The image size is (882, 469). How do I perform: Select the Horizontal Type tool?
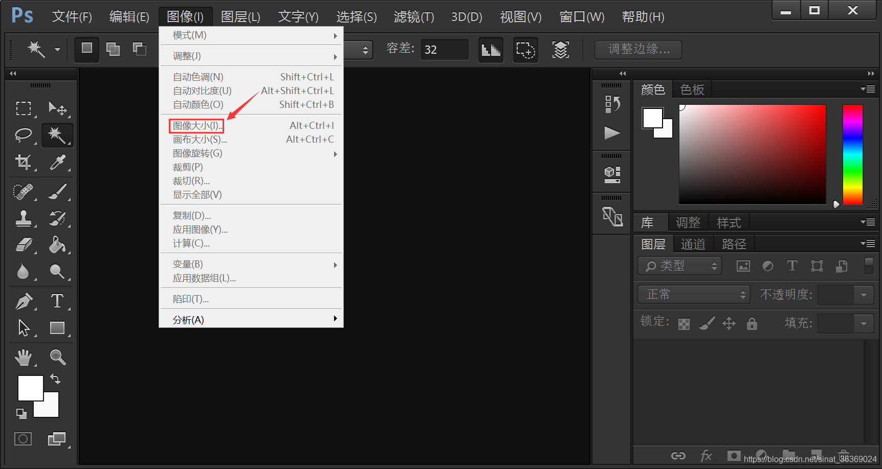[57, 301]
